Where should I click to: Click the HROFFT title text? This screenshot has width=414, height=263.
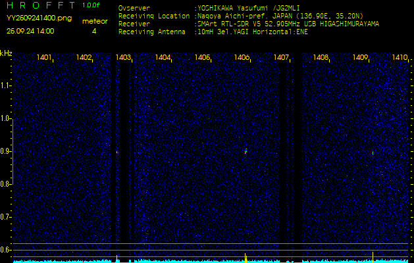click(x=41, y=5)
